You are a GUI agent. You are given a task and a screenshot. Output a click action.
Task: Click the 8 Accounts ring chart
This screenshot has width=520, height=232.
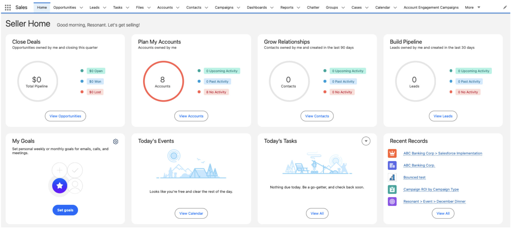tap(163, 81)
